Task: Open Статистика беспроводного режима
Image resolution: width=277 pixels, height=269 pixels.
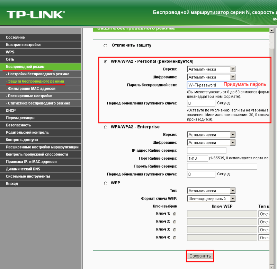Action: (41, 103)
